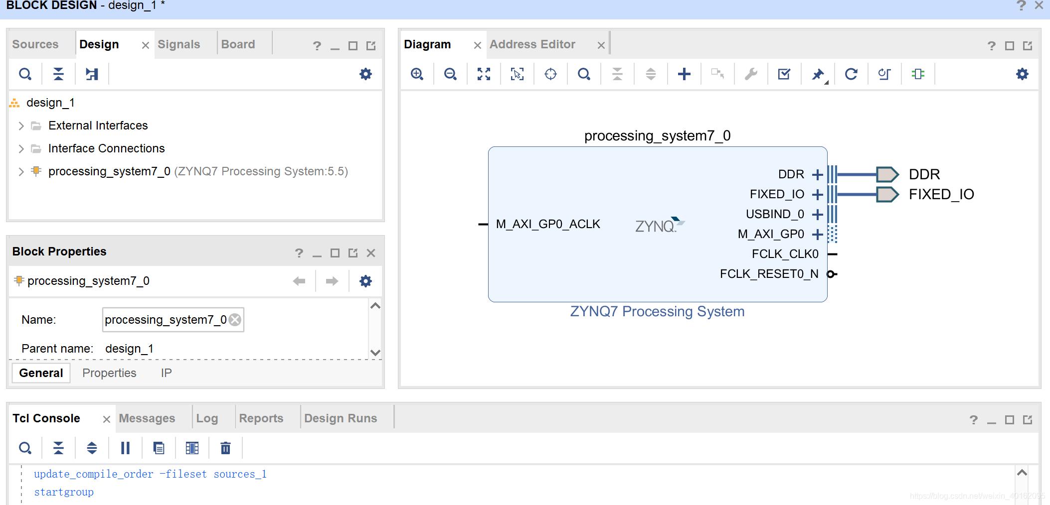Collapse all in Tcl Console toolbar
This screenshot has height=505, width=1050.
point(58,448)
